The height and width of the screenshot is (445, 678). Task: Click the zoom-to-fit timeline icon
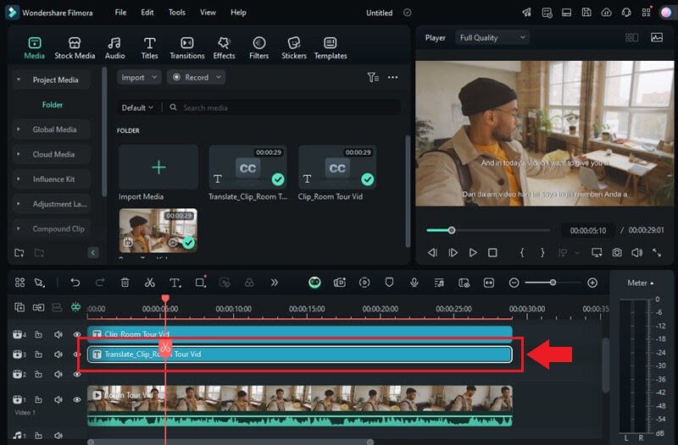(x=489, y=283)
